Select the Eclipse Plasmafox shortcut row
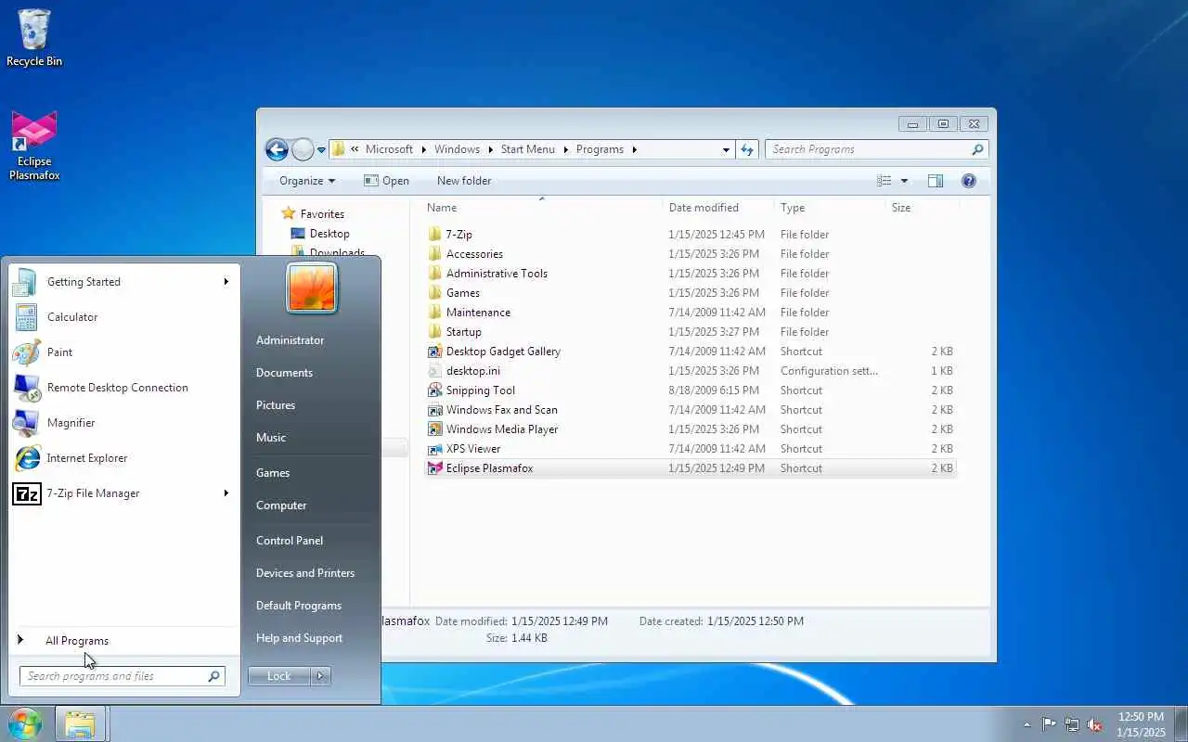Image resolution: width=1188 pixels, height=742 pixels. 691,468
